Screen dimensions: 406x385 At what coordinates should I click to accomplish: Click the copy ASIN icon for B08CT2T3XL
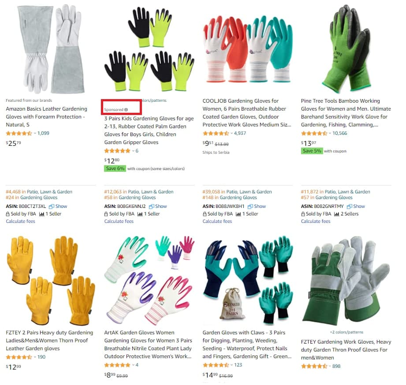52,207
